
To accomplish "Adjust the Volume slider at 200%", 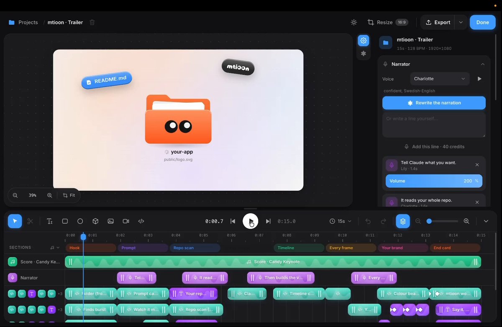I will click(x=434, y=181).
